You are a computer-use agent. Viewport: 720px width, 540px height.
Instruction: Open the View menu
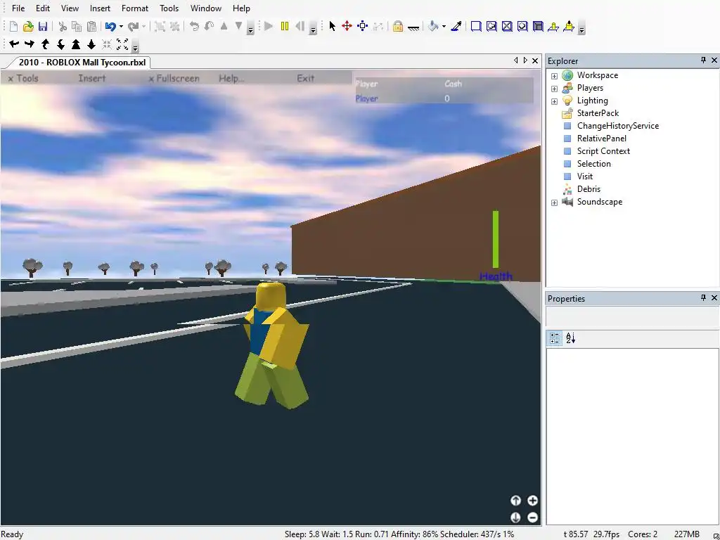click(x=70, y=8)
